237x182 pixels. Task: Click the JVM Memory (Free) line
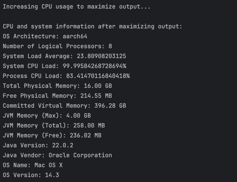coord(52,135)
